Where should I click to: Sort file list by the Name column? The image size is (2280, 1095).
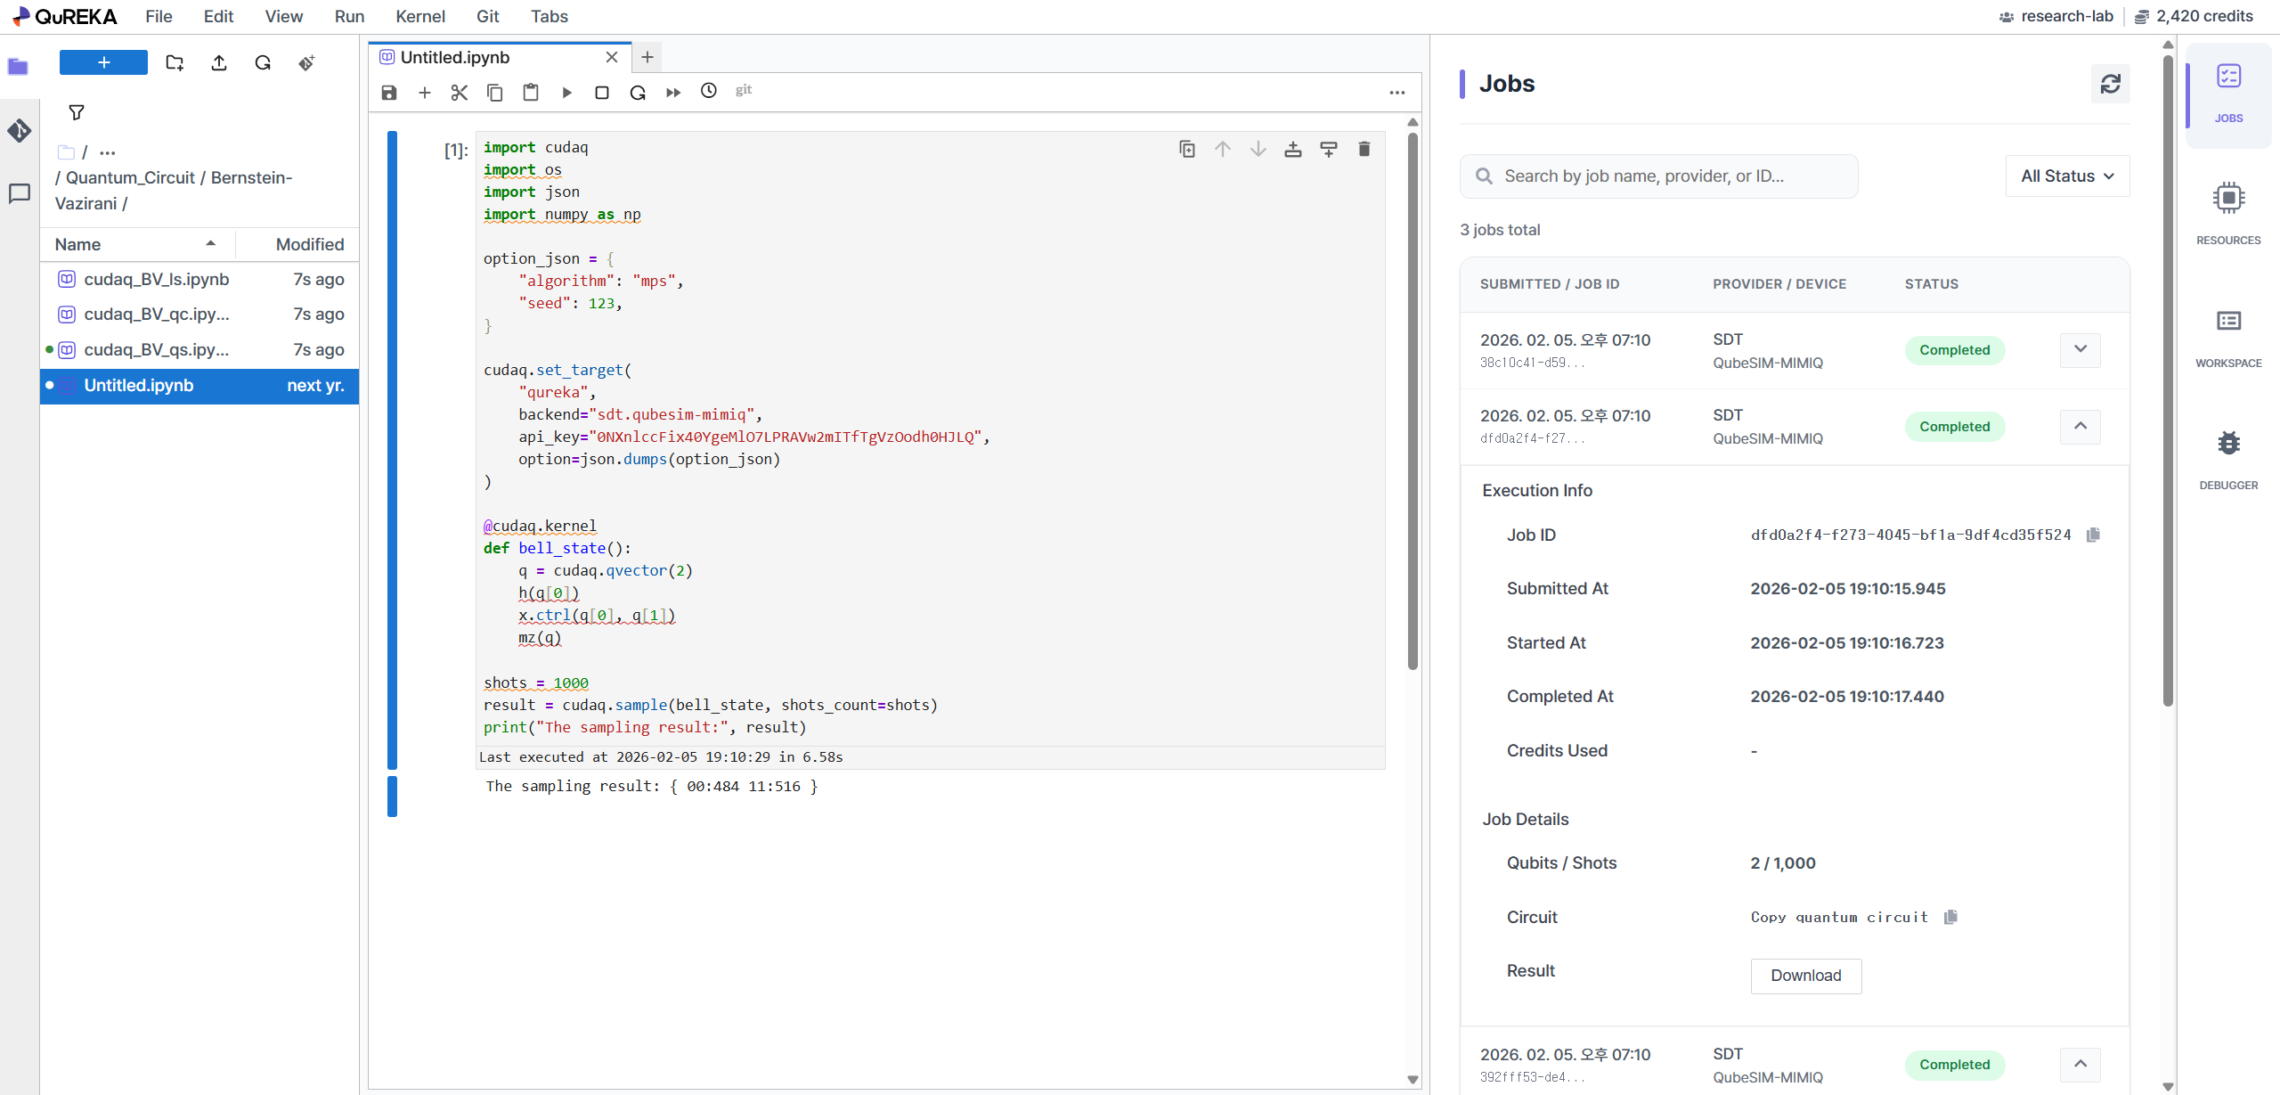[x=78, y=244]
